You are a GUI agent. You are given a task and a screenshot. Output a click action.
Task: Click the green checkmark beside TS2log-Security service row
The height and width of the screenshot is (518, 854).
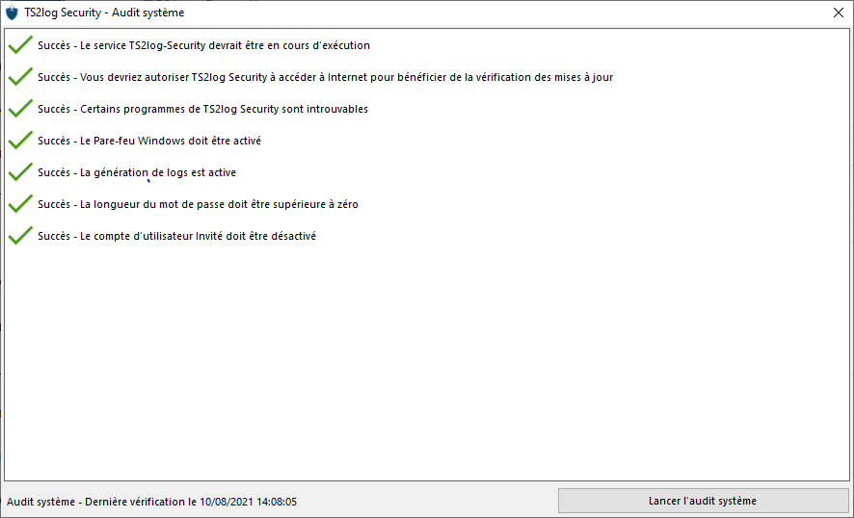click(20, 45)
